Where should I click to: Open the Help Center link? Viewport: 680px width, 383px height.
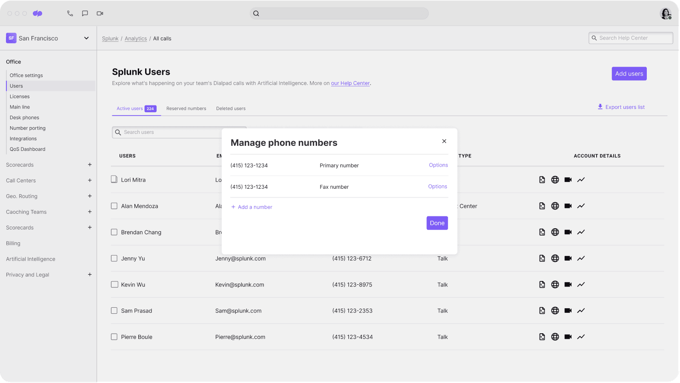click(x=350, y=83)
